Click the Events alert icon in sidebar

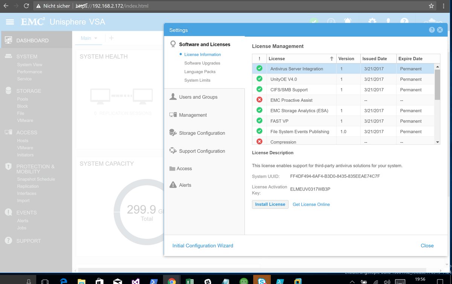(x=8, y=212)
